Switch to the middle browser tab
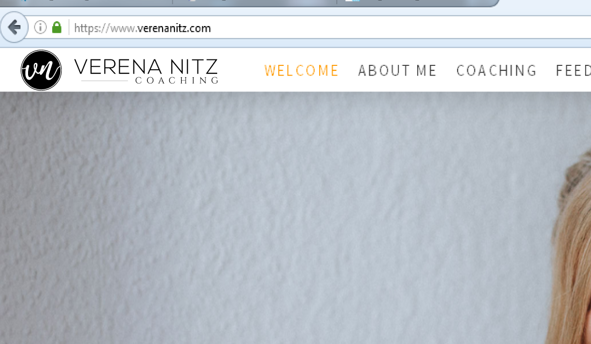 pos(255,2)
